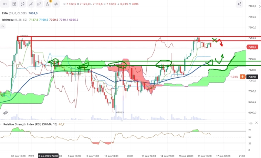Click RSI axis label 100

point(250,123)
